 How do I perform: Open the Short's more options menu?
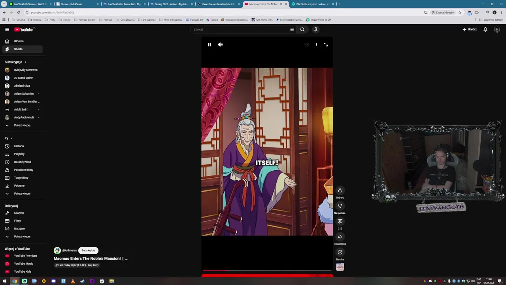316,45
